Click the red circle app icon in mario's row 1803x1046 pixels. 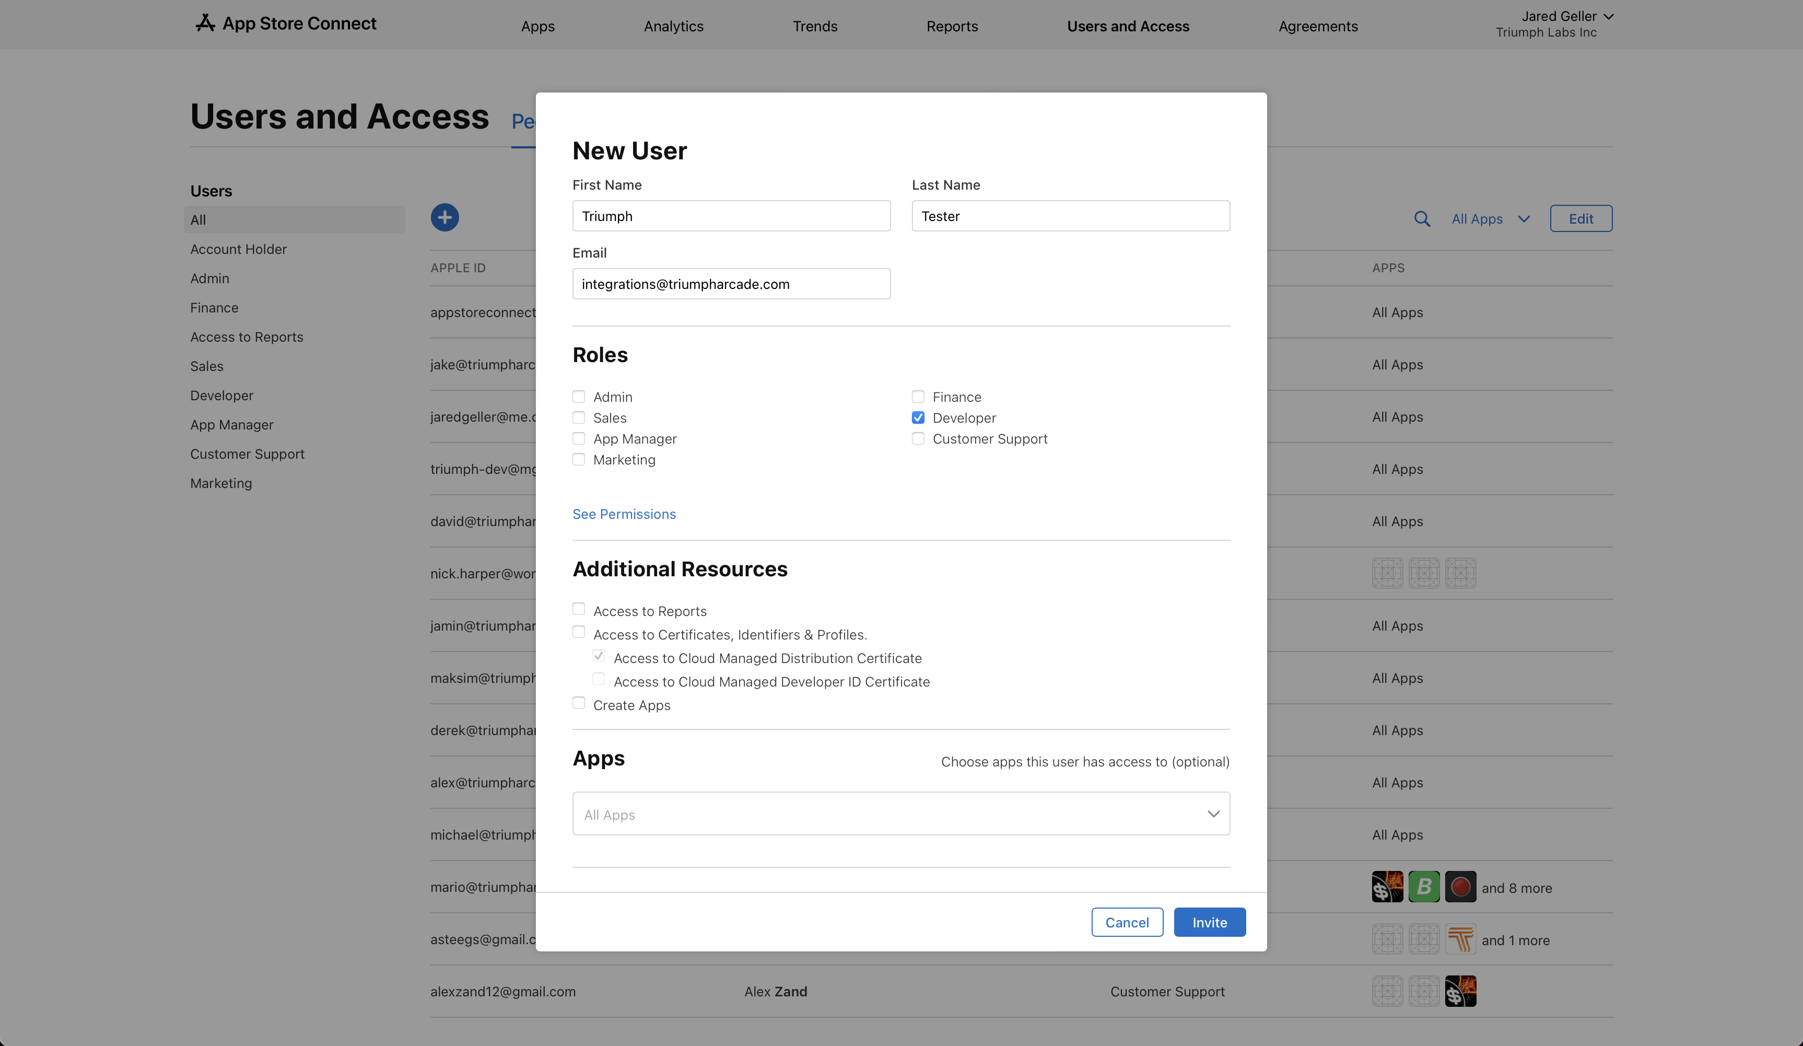click(1460, 886)
